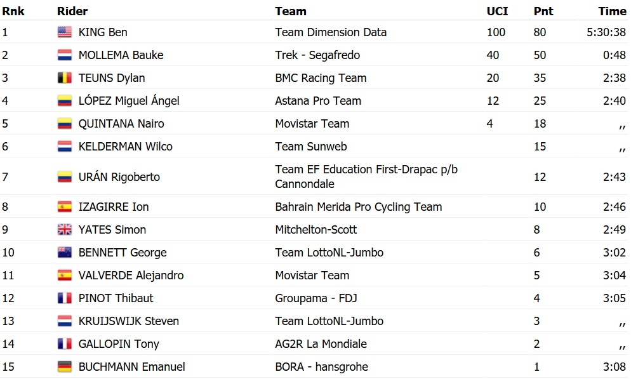
Task: Open the Trek - Segafredo team page
Action: click(x=317, y=55)
